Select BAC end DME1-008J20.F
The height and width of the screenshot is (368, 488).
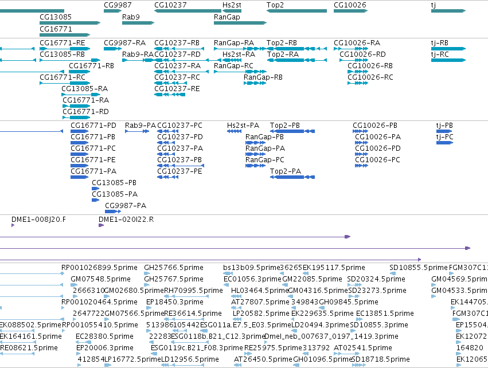pos(38,220)
